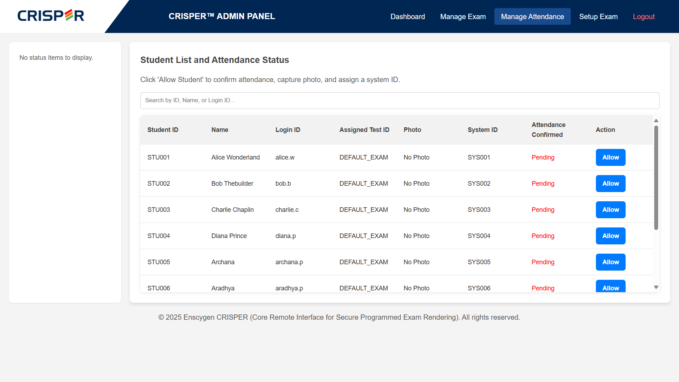Select the Photo column header
This screenshot has height=382, width=679.
412,130
